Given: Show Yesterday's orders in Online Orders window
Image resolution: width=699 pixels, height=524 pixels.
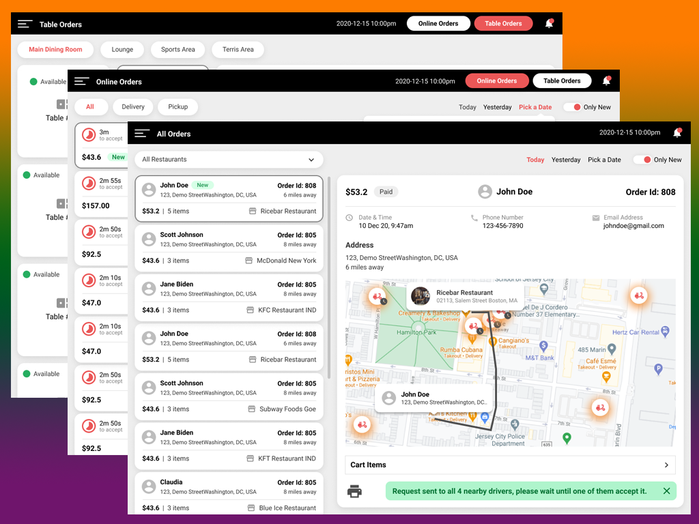Looking at the screenshot, I should (x=497, y=107).
